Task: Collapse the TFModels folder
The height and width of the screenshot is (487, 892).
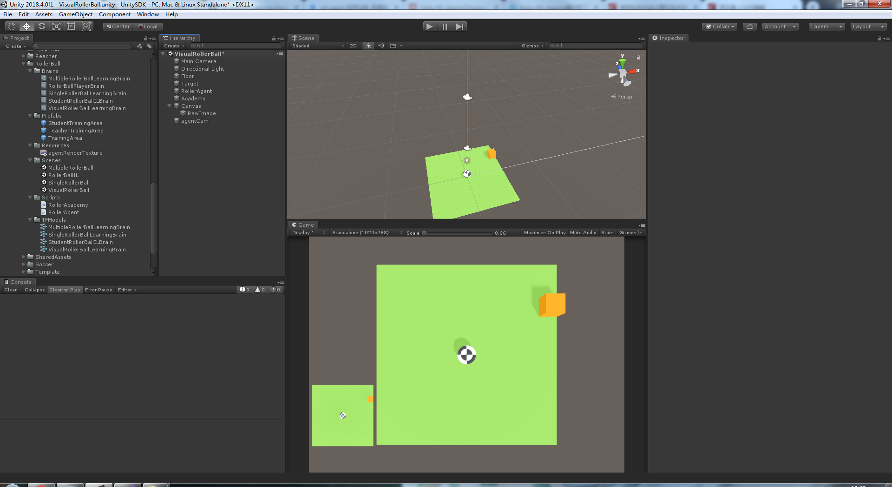Action: (30, 220)
